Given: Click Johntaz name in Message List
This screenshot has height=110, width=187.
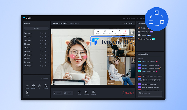Looking at the screenshot, I should click(x=144, y=62).
